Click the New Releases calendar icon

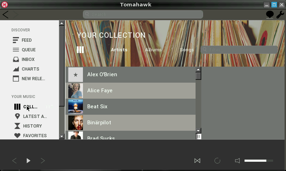(x=16, y=79)
